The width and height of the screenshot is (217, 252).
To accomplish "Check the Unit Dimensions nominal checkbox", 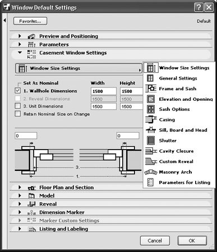I will coord(18,106).
